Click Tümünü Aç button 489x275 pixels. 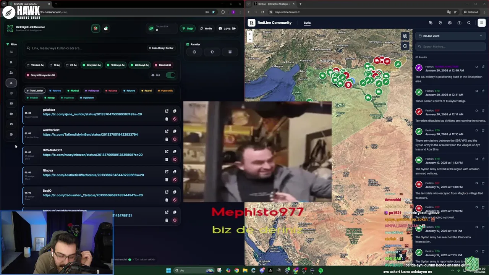pyautogui.click(x=35, y=65)
